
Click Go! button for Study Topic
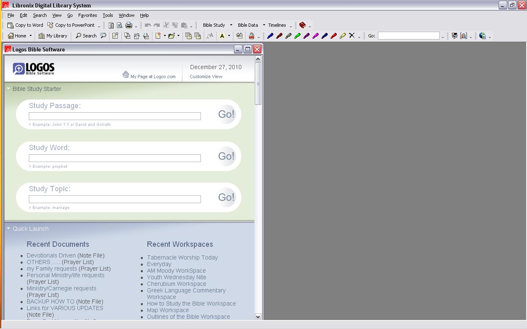[x=226, y=197]
